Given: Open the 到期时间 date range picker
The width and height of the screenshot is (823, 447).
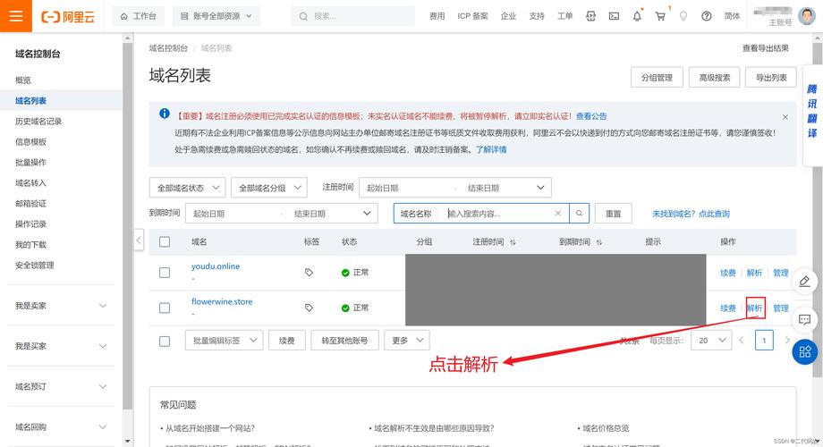Looking at the screenshot, I should coord(281,214).
